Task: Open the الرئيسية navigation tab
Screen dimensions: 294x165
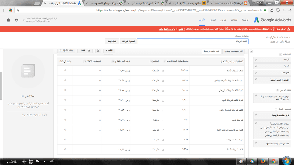Action: (245, 20)
